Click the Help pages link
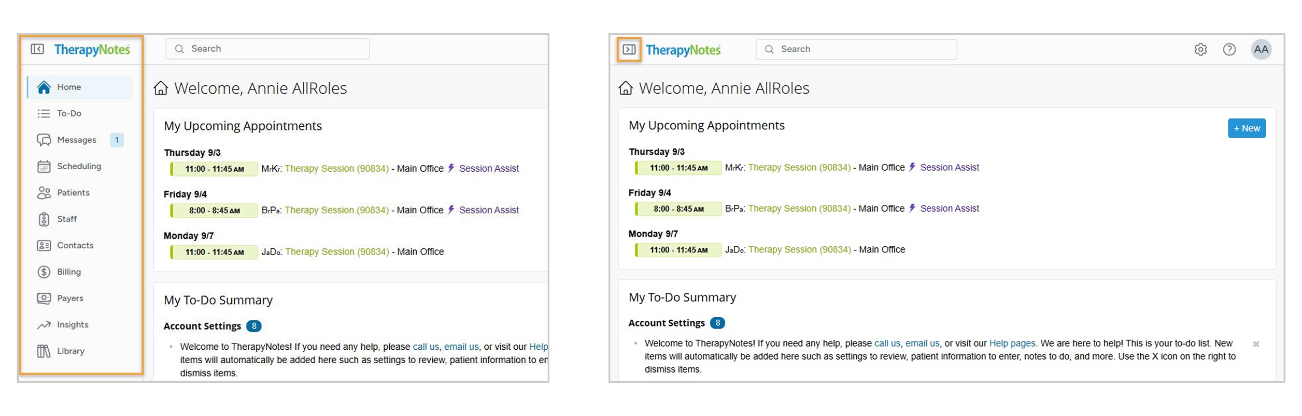The width and height of the screenshot is (1302, 416). click(x=1012, y=344)
